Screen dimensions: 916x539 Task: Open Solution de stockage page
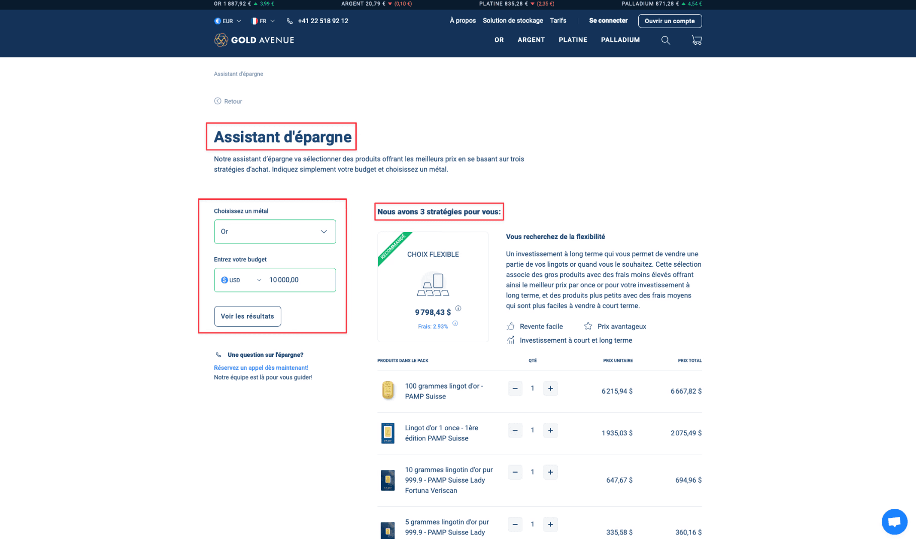(x=513, y=21)
